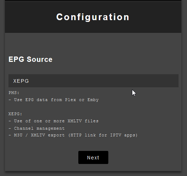Click the Next button
Image resolution: width=187 pixels, height=176 pixels.
click(x=93, y=158)
